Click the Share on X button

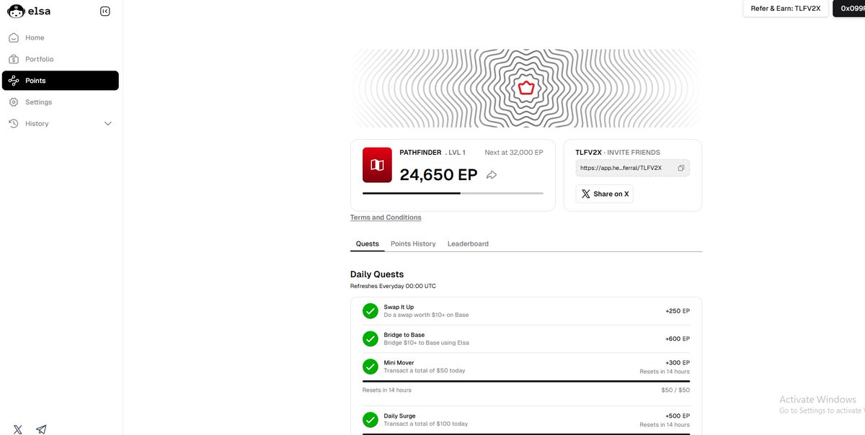point(605,194)
